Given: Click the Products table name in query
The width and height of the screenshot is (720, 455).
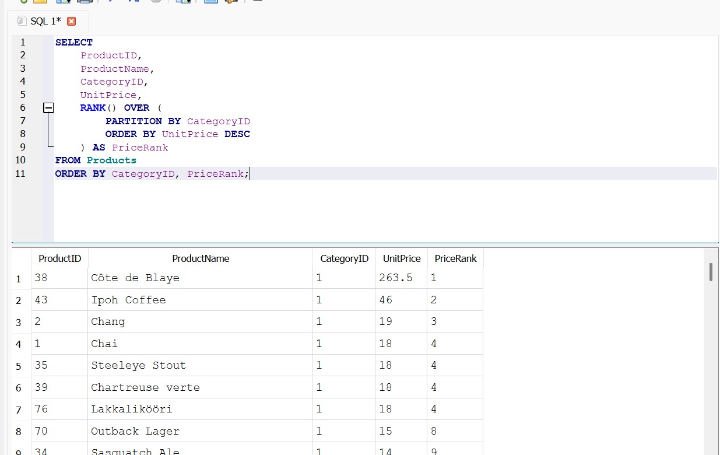Looking at the screenshot, I should coord(111,160).
